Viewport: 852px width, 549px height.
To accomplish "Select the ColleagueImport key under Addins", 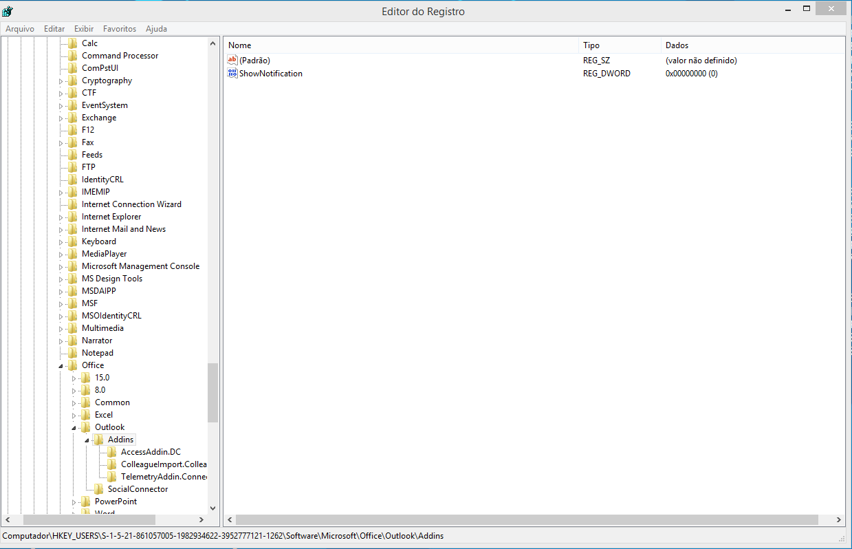I will (x=164, y=464).
